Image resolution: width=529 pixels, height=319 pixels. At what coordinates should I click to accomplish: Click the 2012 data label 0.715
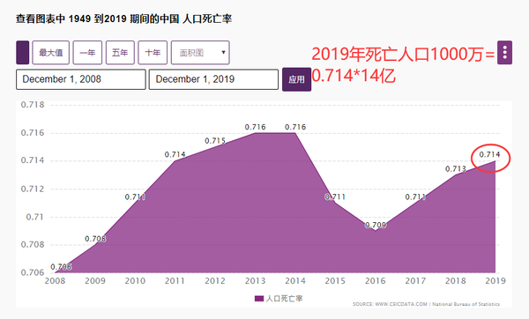[x=215, y=141]
